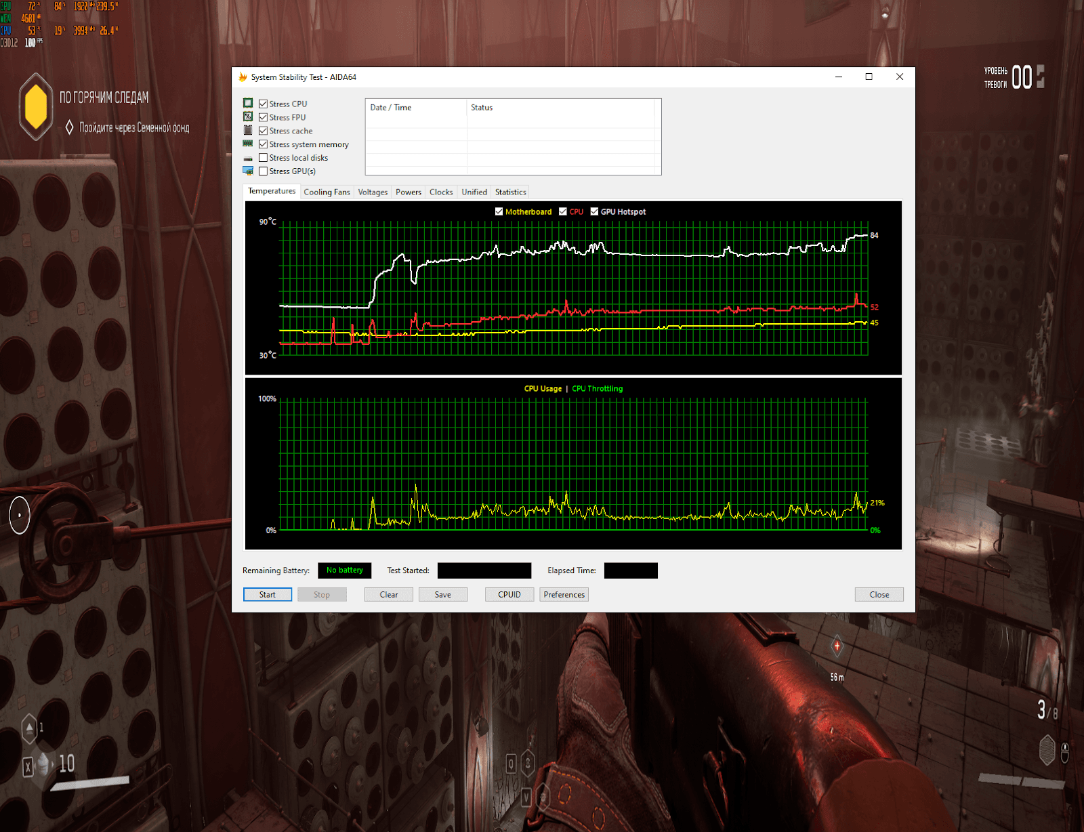Uncheck the Stress system memory checkbox

[263, 144]
